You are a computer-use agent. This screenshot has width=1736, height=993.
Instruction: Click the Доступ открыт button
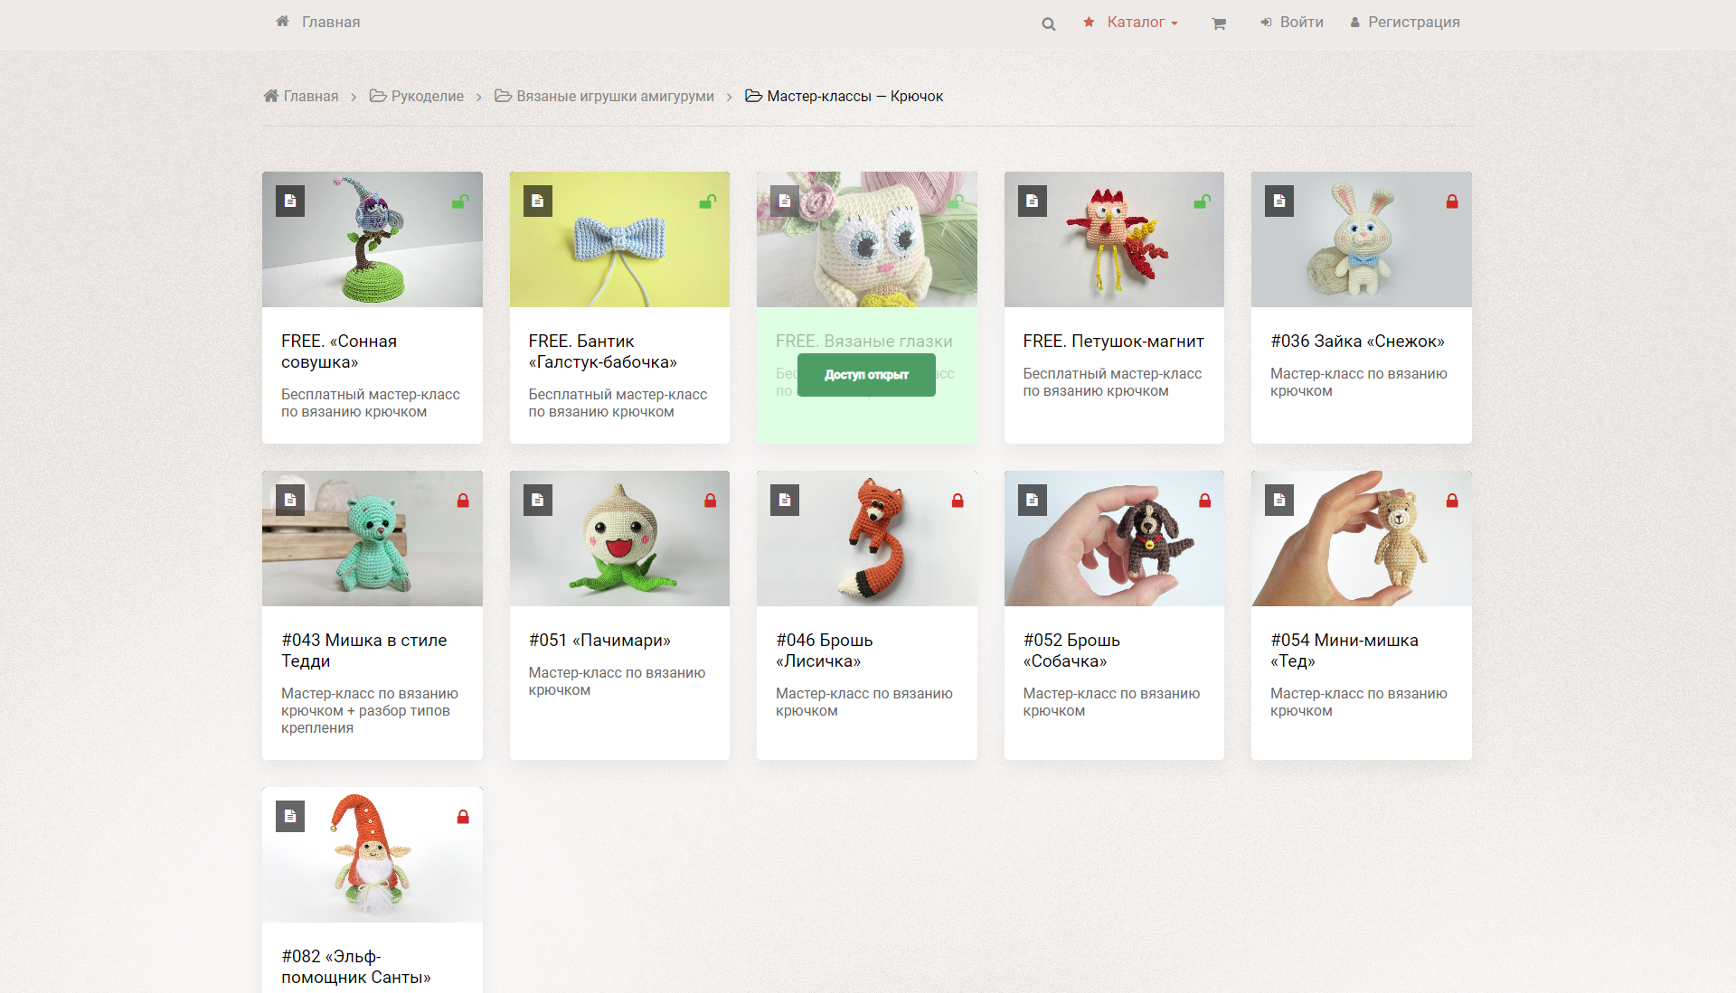(x=866, y=375)
